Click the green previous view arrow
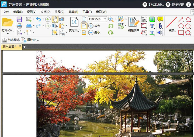The image size is (194, 137). click(x=48, y=19)
